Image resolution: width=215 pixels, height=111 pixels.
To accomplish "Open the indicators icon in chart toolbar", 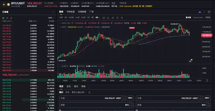I will click(x=117, y=18).
